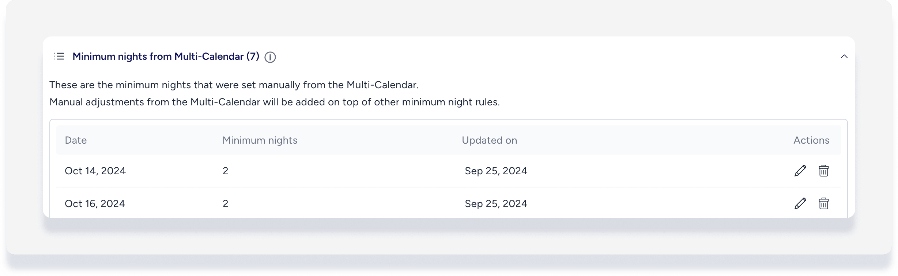Click the description text about manual minimum nights
This screenshot has height=276, width=898.
(x=234, y=85)
